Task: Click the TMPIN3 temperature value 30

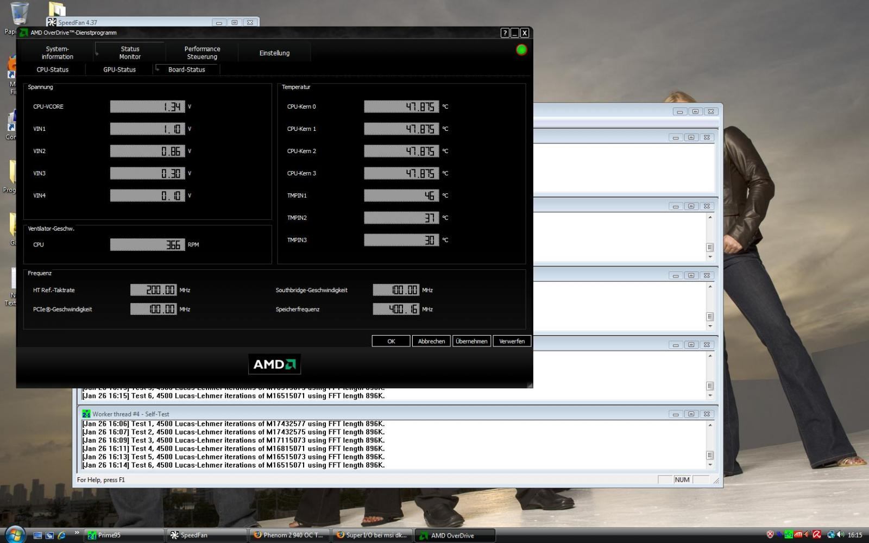Action: point(401,239)
